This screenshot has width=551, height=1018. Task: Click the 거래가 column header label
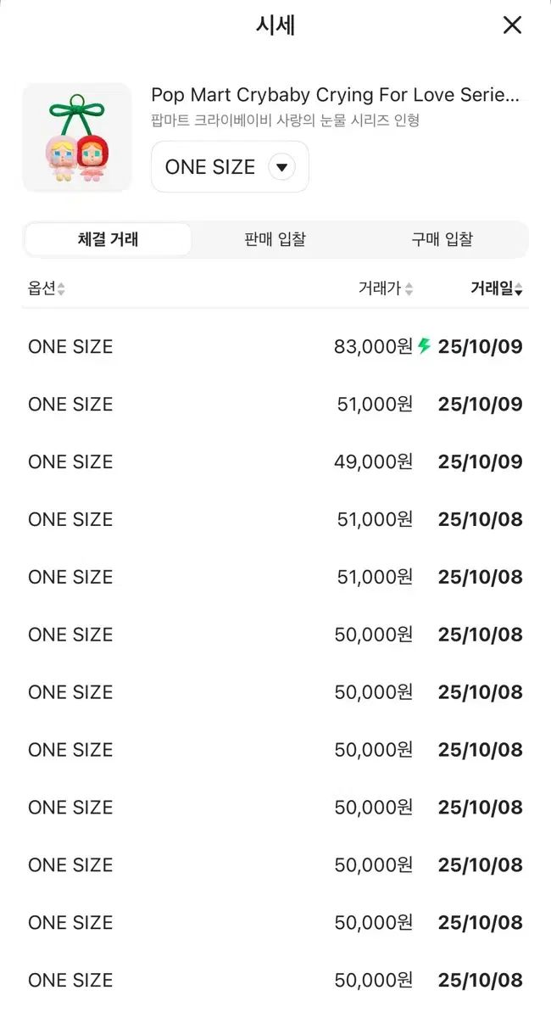click(x=379, y=289)
